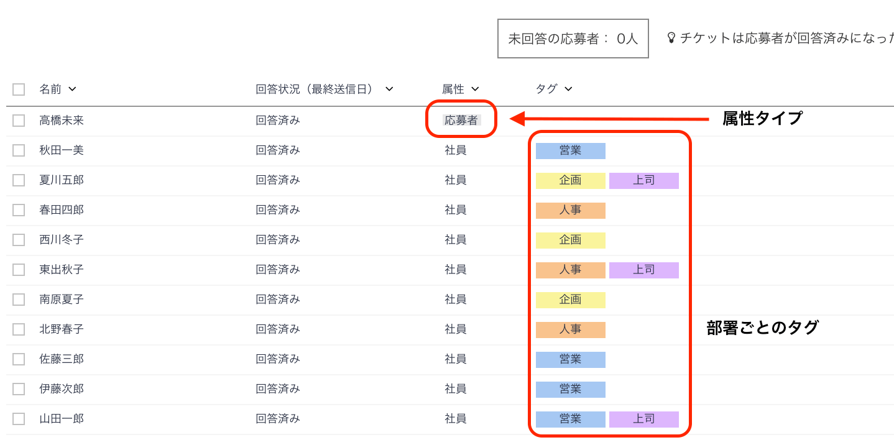Enable the checkbox beside 山田一郎

point(18,418)
